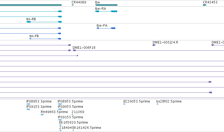
Task: Select the arrow glyph under EC29053.5prime
Action: (x=125, y=104)
